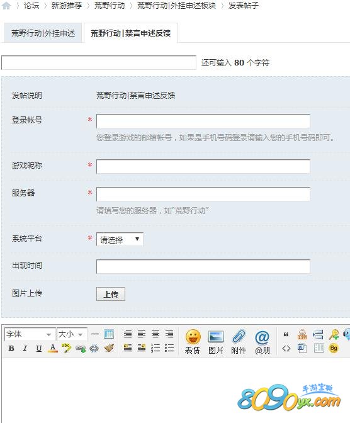This screenshot has height=423, width=350.
Task: Open the text highlight color tool
Action: click(66, 348)
